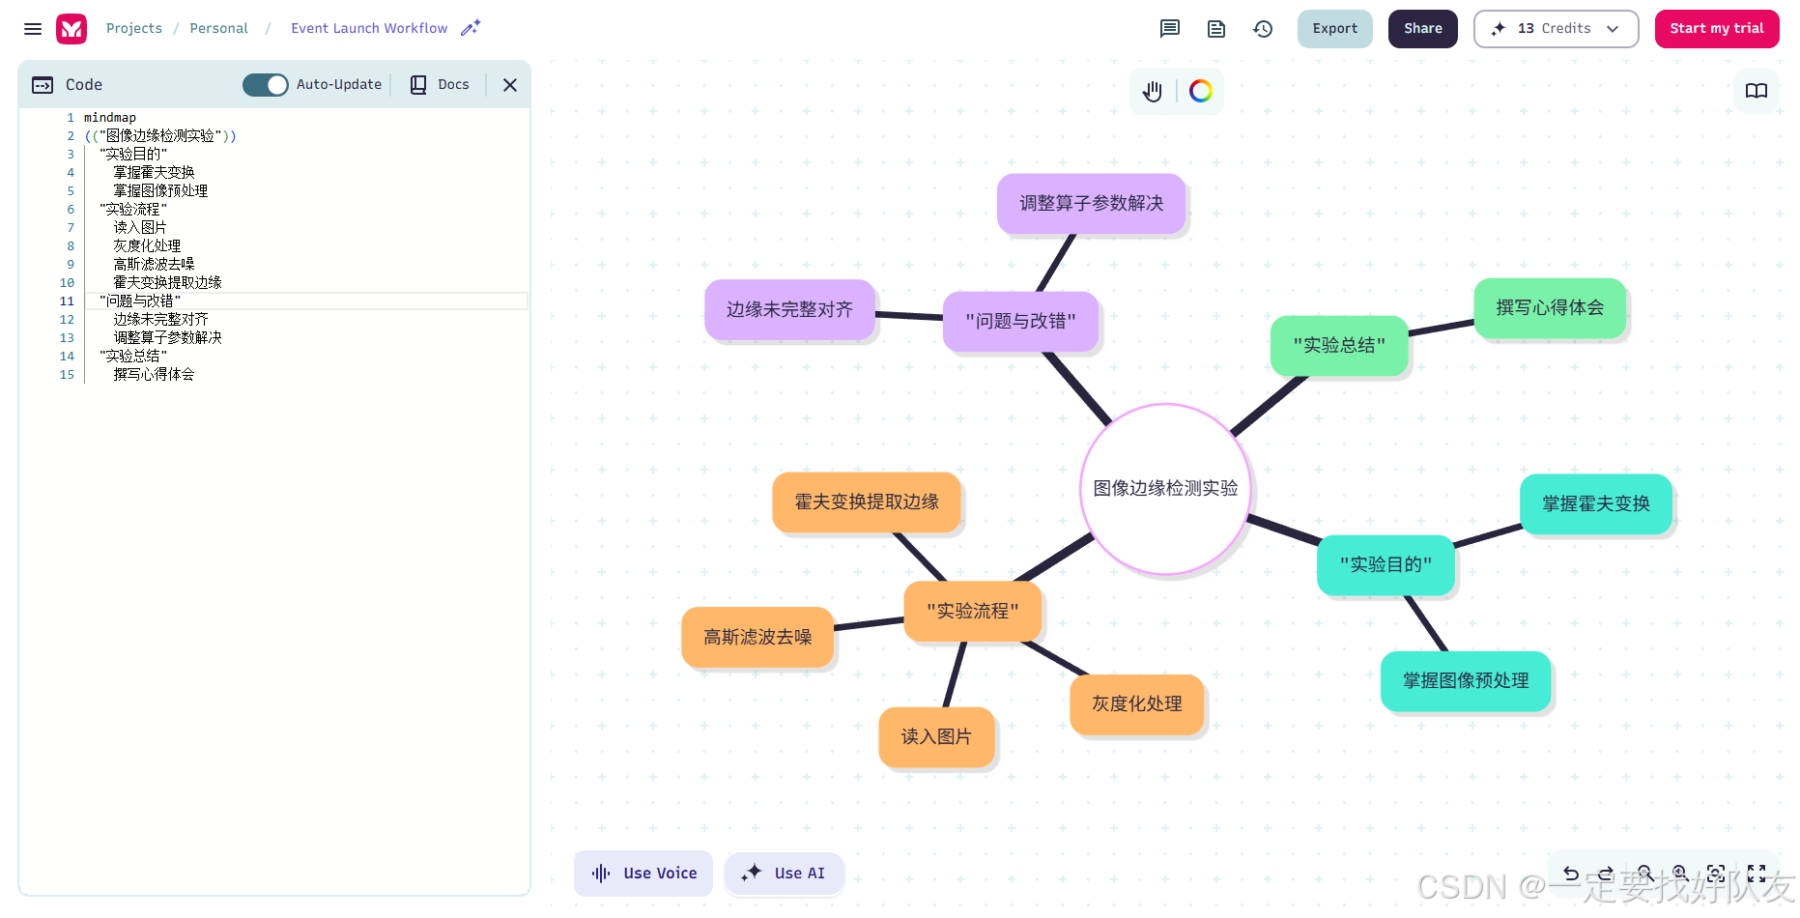Screen dimensions: 1800x918
Task: Click the Share button
Action: click(x=1423, y=29)
